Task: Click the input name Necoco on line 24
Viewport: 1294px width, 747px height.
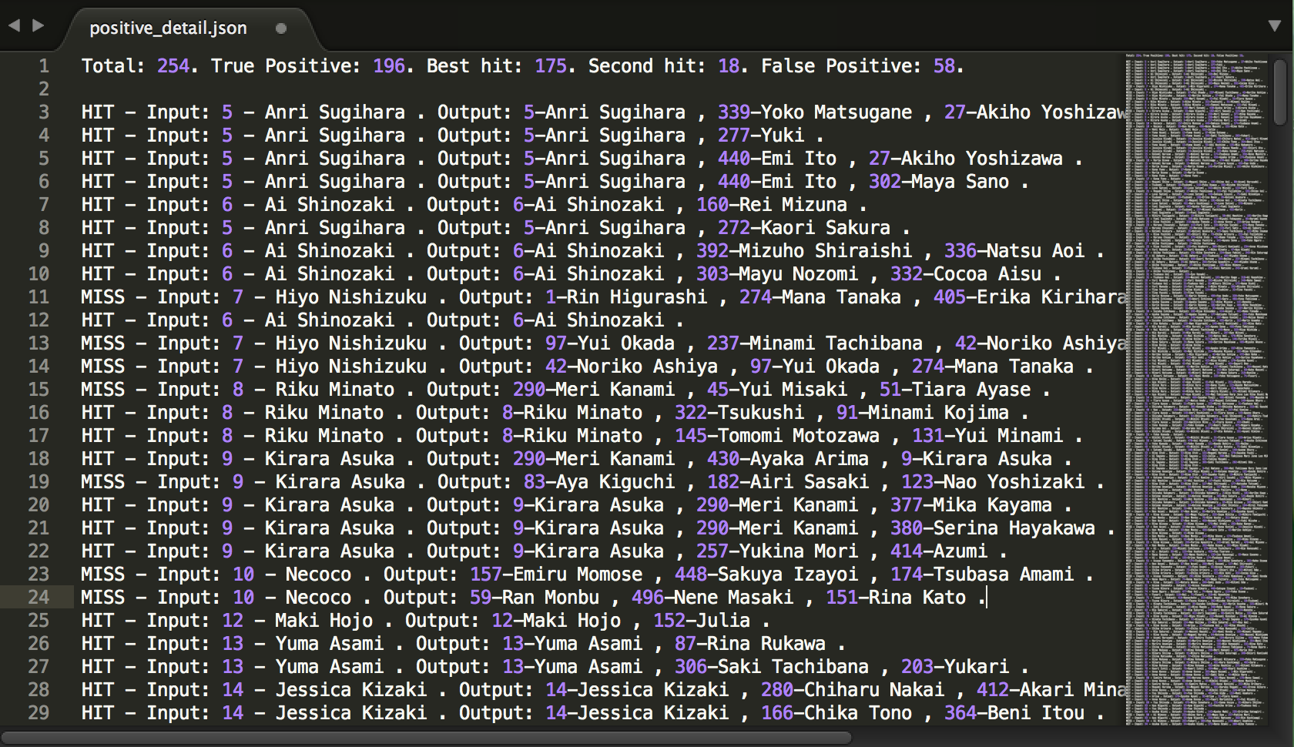Action: click(317, 598)
